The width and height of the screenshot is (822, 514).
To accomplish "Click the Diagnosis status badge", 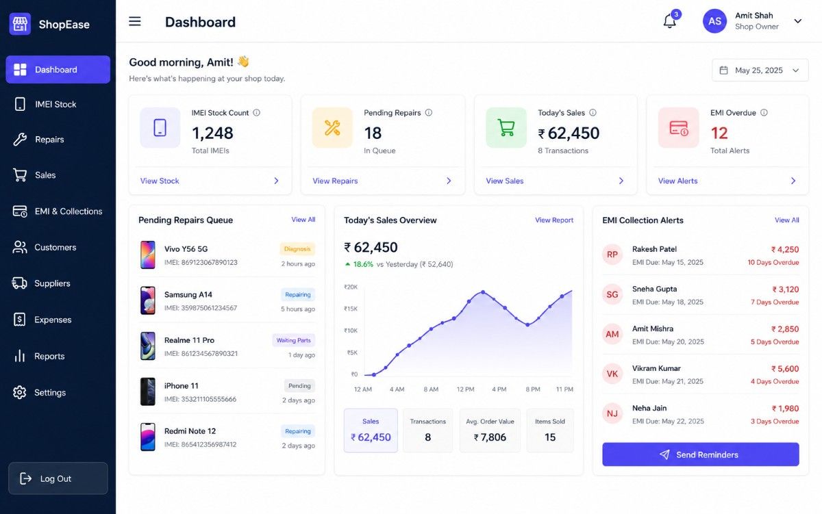I will (x=297, y=249).
